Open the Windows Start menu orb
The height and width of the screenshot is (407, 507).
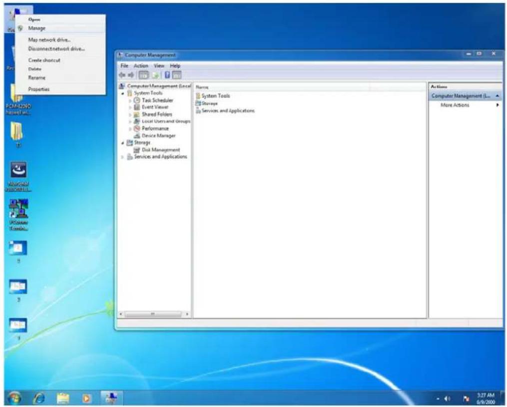(14, 398)
